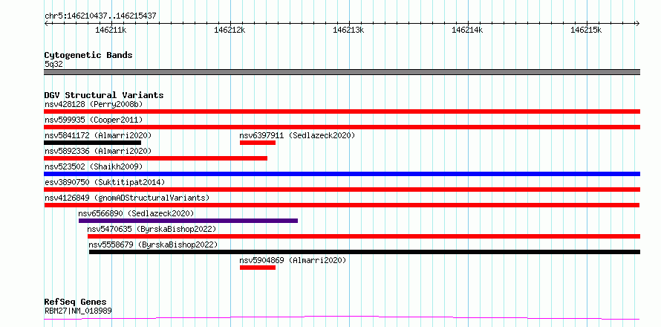Click the short red bar under nsv6397911
Image resolution: width=661 pixels, height=327 pixels.
click(x=258, y=143)
